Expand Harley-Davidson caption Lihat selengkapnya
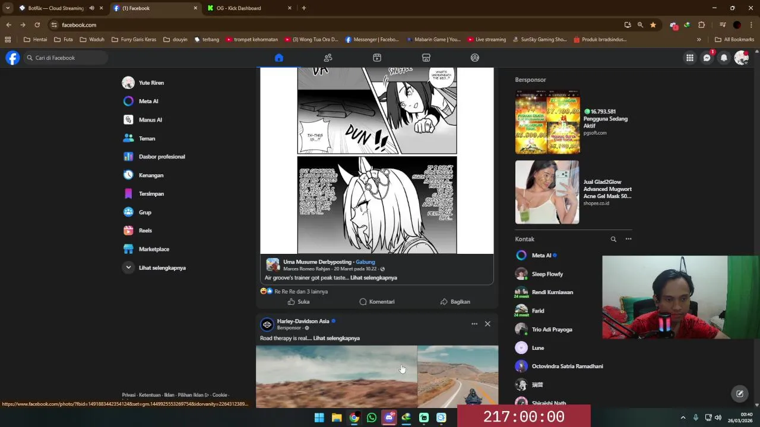Viewport: 760px width, 427px height. 337,338
